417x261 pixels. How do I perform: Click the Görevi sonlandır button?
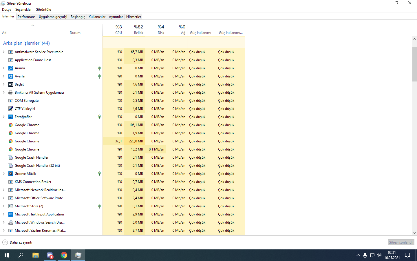401,242
